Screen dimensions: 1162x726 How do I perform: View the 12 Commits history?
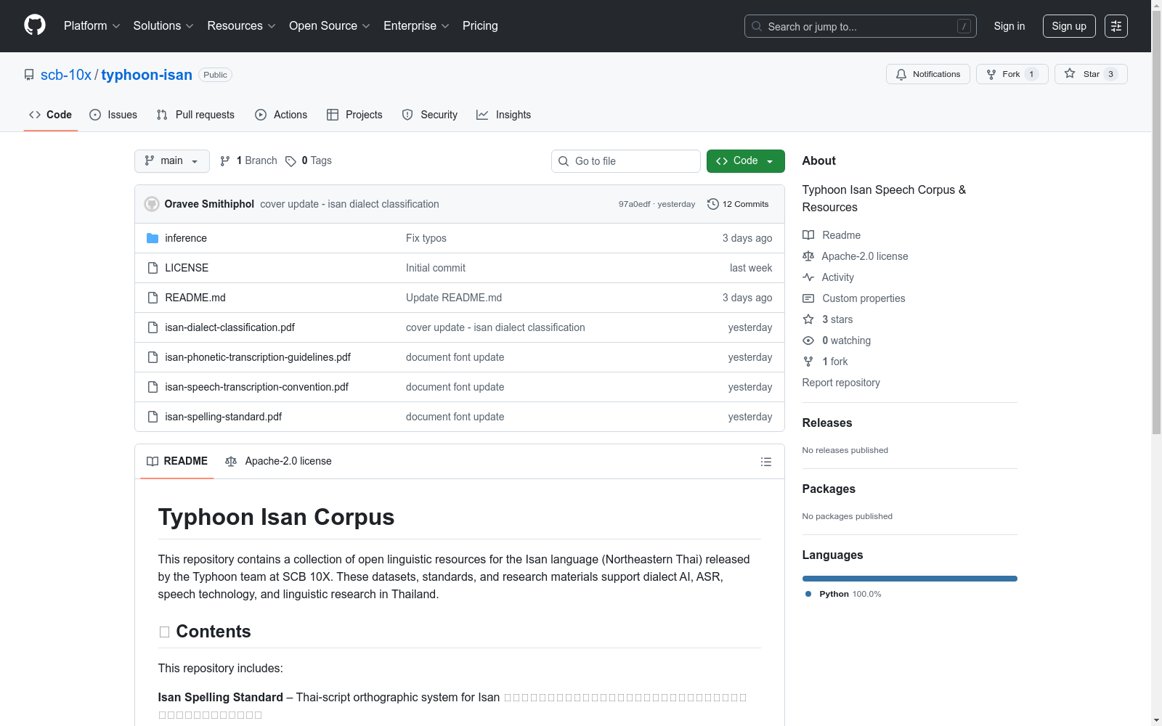pos(738,204)
